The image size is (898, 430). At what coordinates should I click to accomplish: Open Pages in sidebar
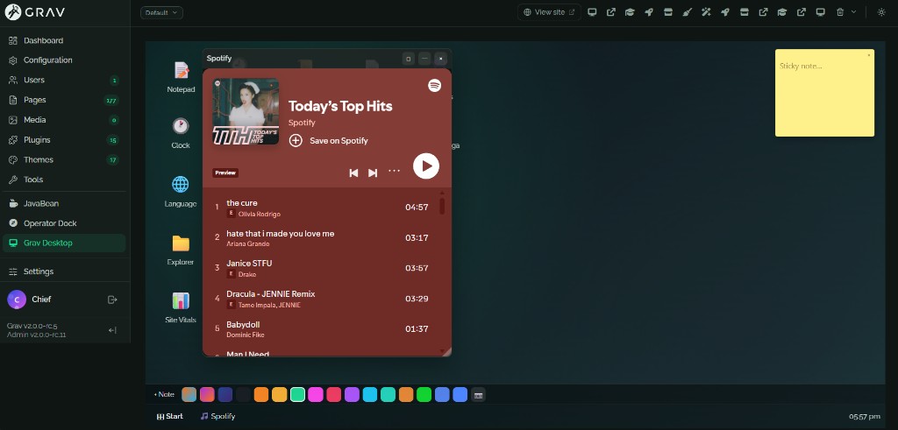(65, 100)
